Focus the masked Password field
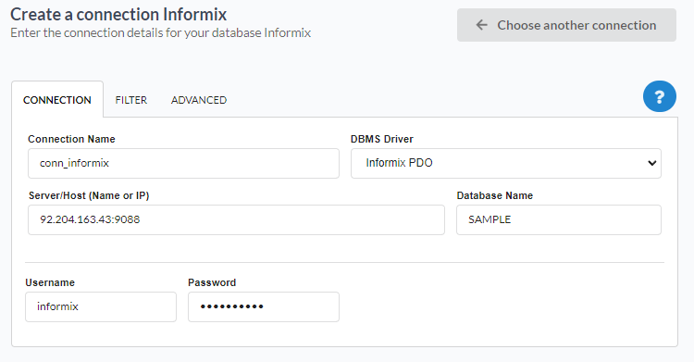The width and height of the screenshot is (694, 362). click(264, 306)
